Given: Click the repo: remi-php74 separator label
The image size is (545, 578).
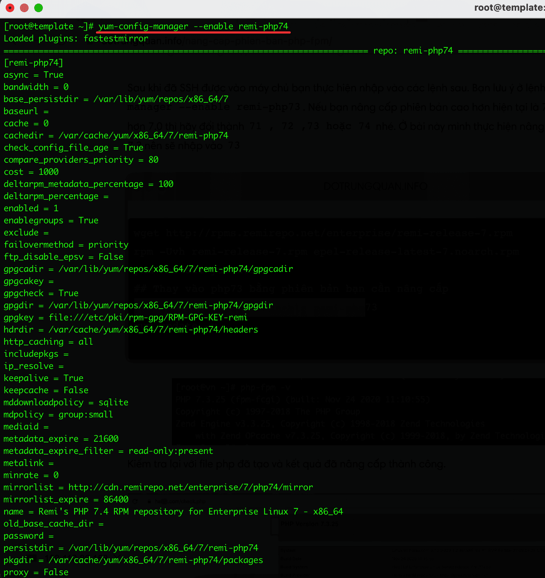Looking at the screenshot, I should 413,51.
